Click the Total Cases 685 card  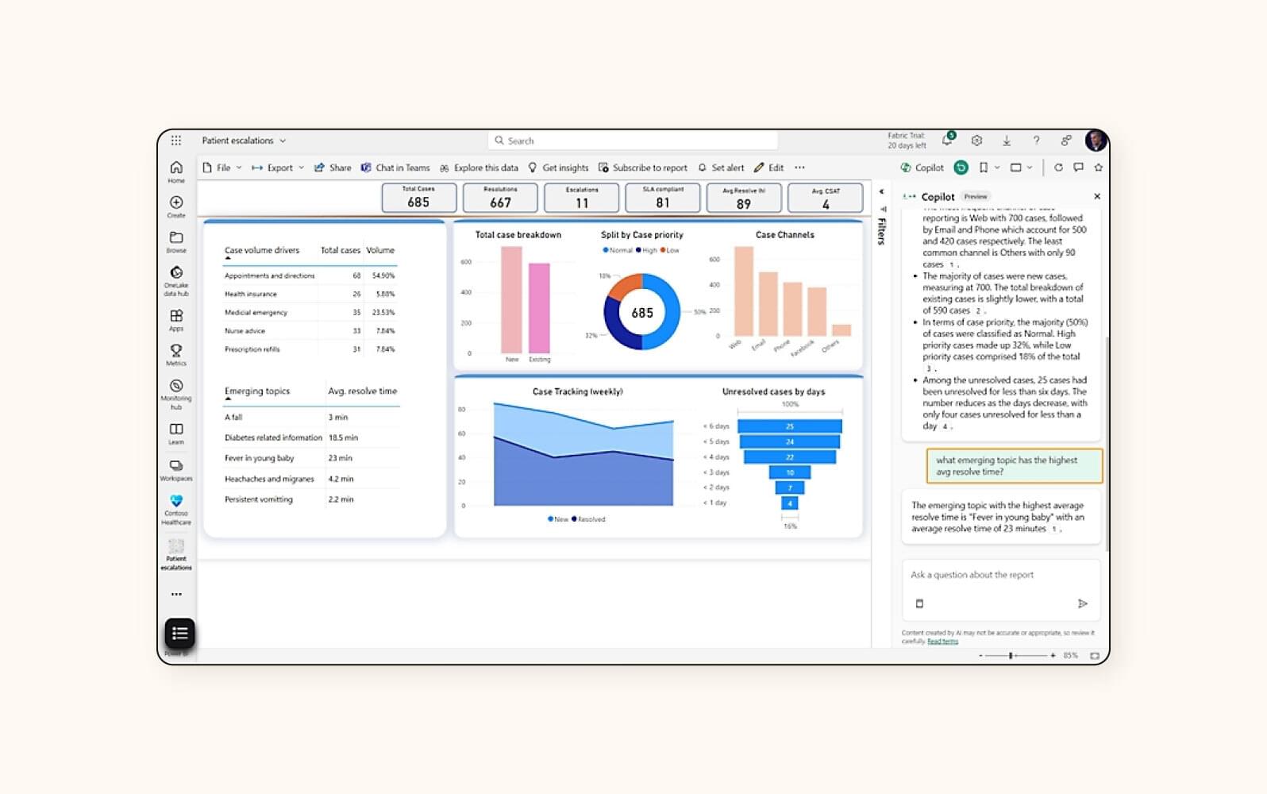418,198
